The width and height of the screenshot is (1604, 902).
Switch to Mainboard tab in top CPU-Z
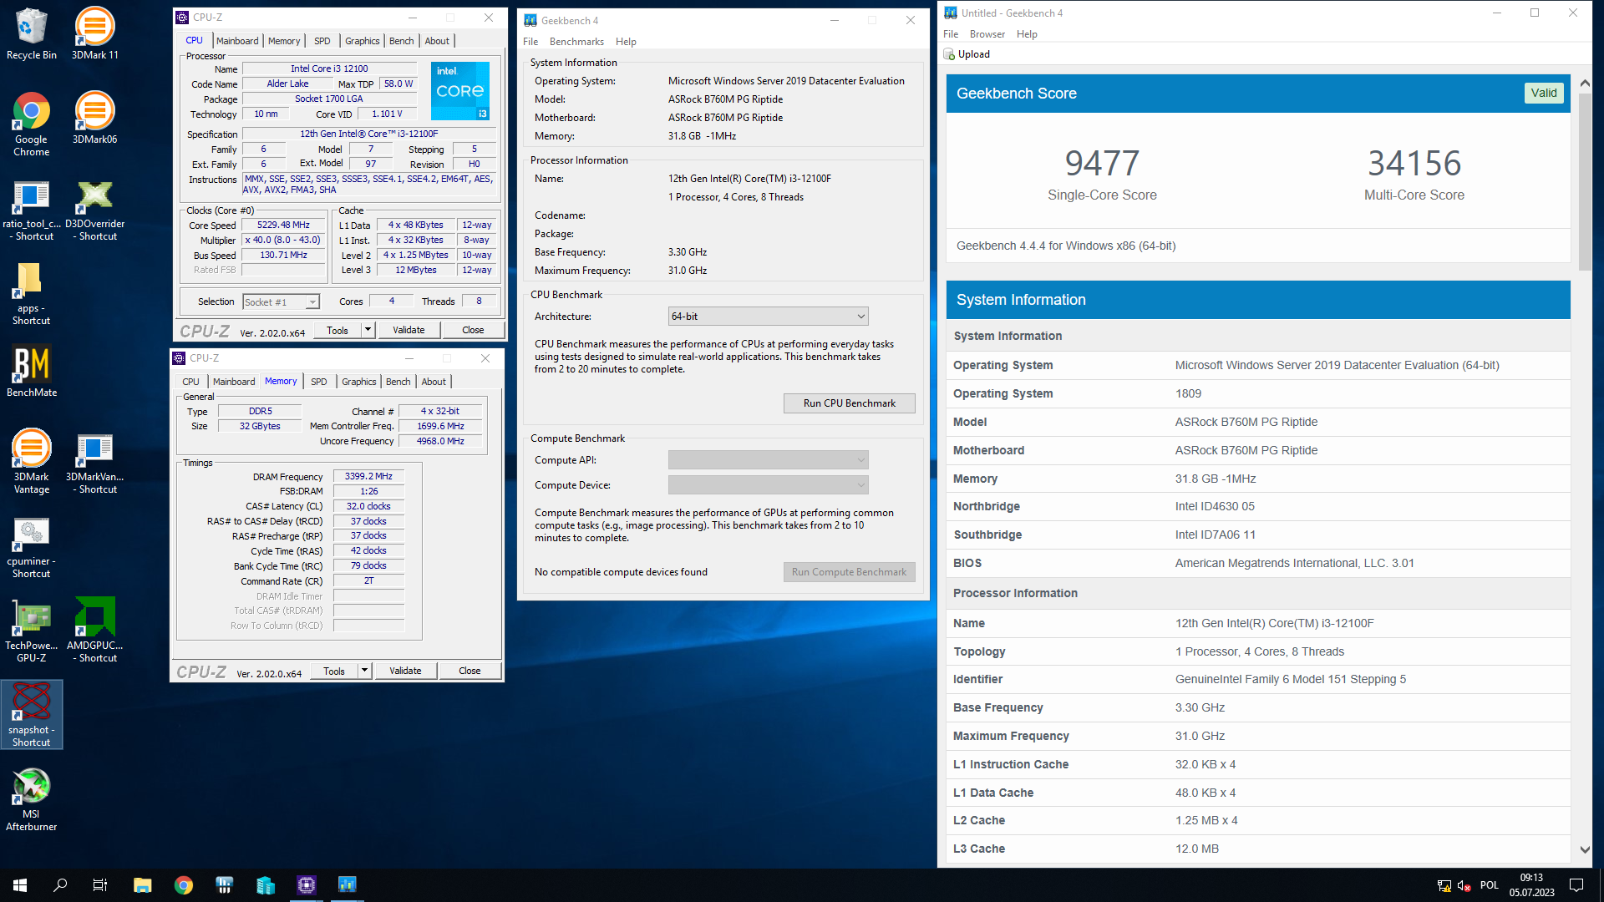tap(237, 41)
